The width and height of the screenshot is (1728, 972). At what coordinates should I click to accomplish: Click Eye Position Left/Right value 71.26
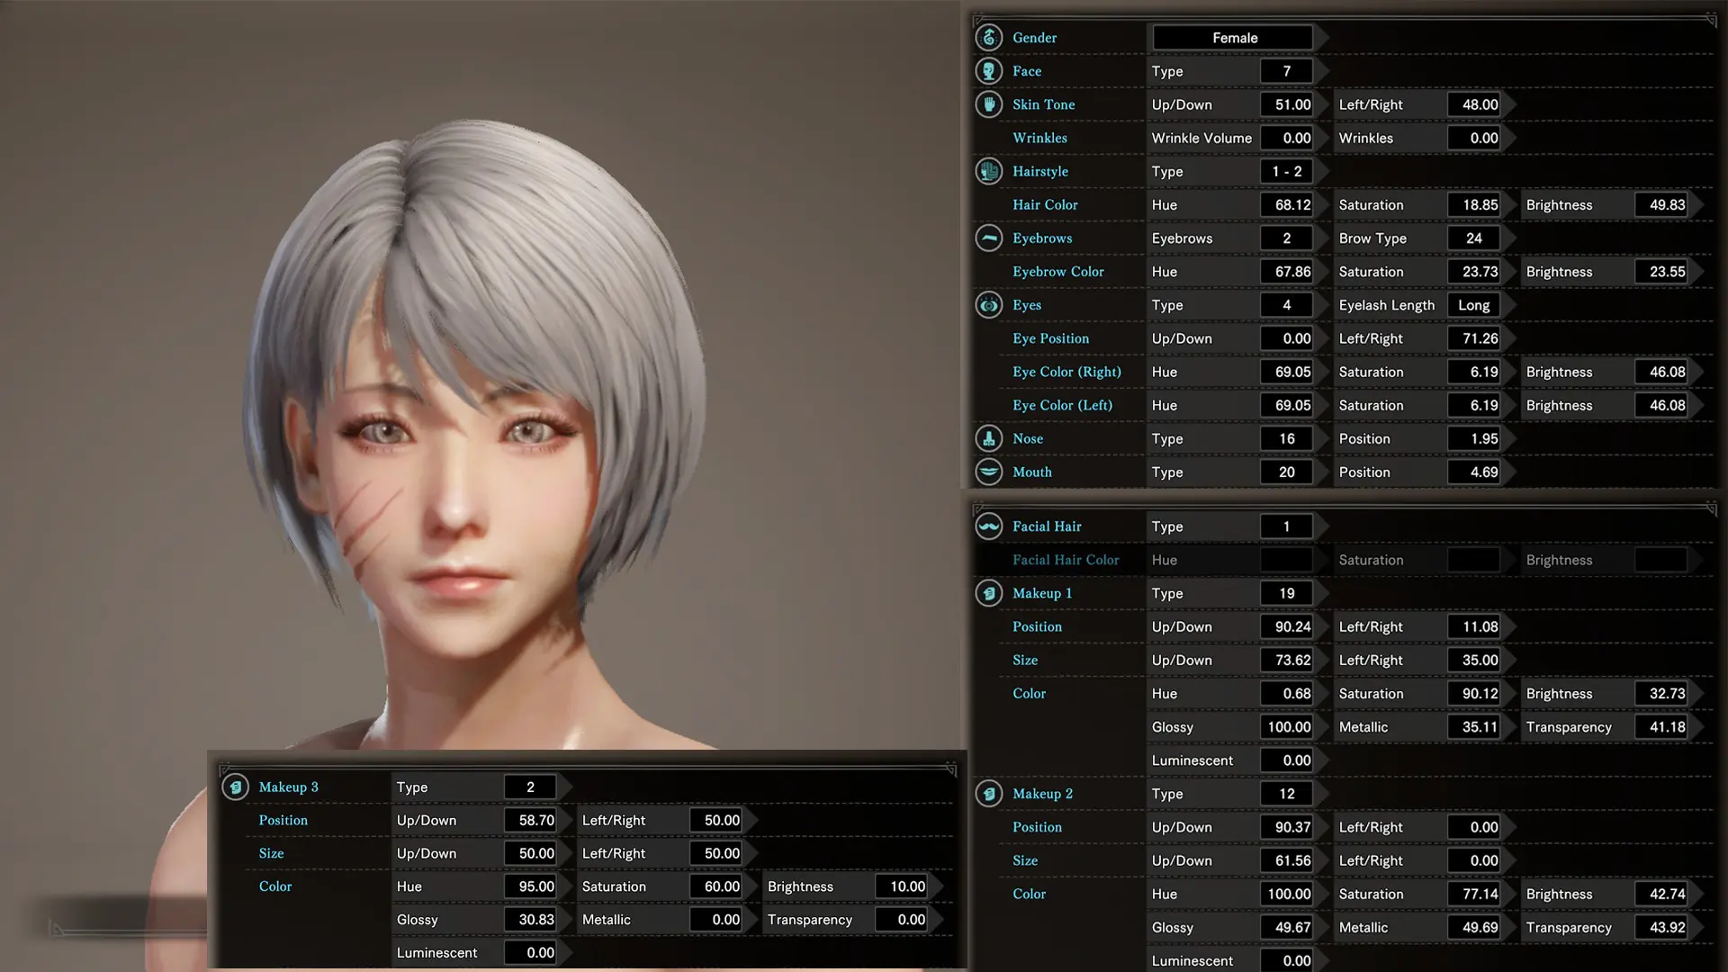point(1473,338)
